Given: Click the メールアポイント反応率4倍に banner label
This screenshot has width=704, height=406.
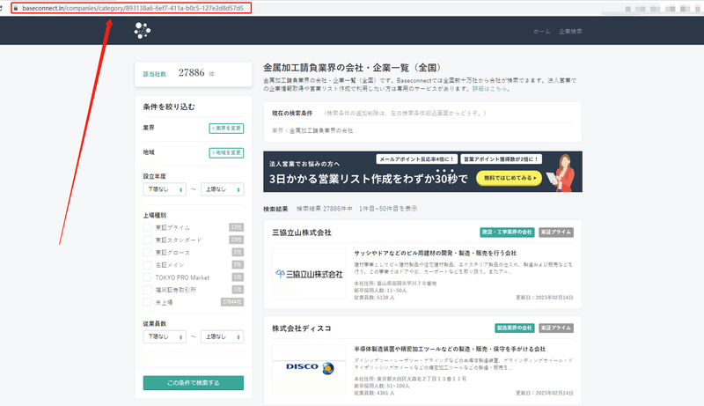Looking at the screenshot, I should [x=416, y=159].
